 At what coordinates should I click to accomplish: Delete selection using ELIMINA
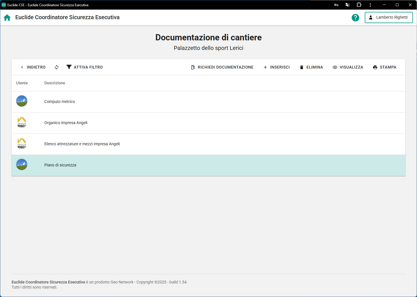pos(311,67)
